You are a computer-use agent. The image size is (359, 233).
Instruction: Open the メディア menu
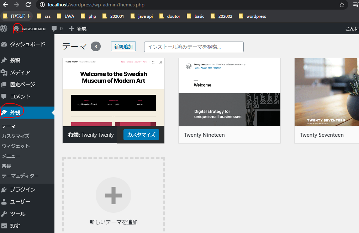pos(27,72)
